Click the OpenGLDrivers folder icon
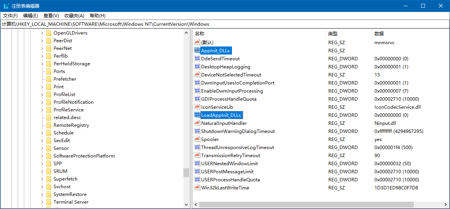 (49, 33)
